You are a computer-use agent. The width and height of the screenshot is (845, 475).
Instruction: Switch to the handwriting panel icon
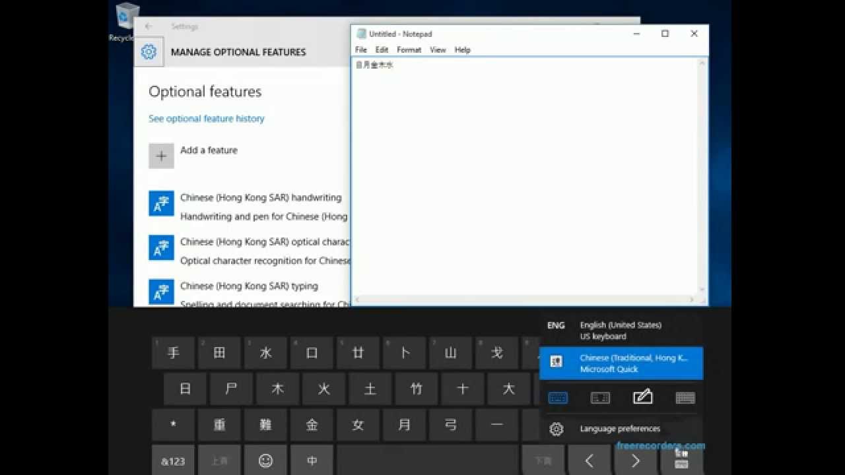tap(642, 397)
